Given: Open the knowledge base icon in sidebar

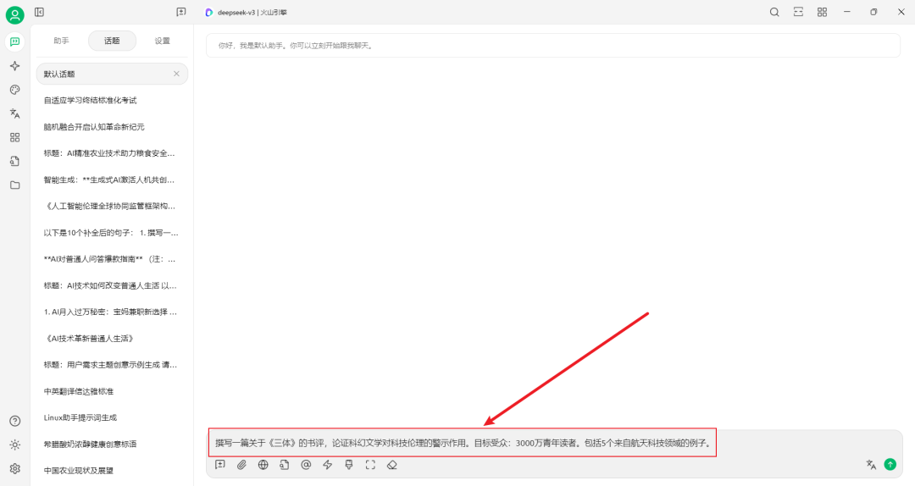Looking at the screenshot, I should coord(14,161).
